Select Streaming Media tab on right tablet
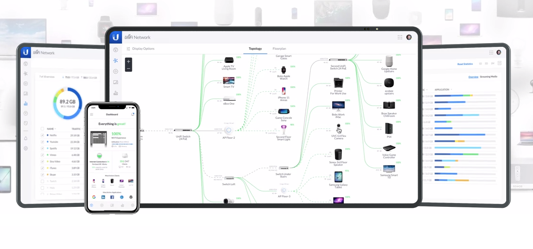 point(488,77)
